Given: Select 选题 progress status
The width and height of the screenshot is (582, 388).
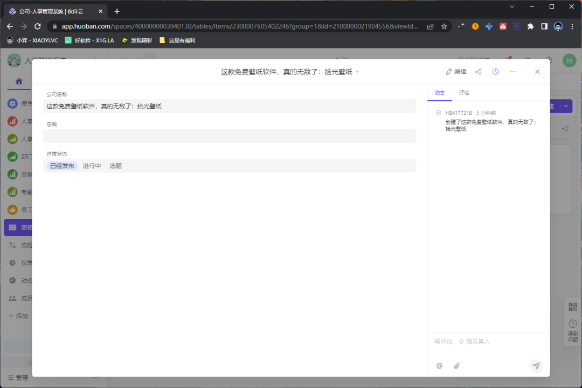Looking at the screenshot, I should [116, 165].
